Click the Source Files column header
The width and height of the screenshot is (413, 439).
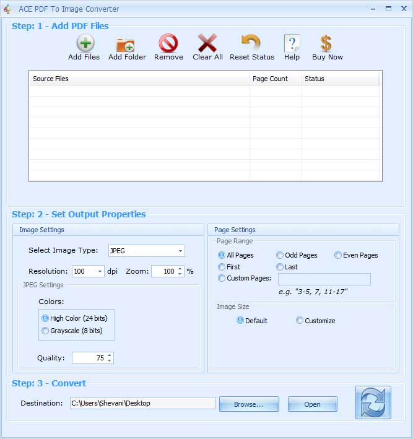pos(139,79)
